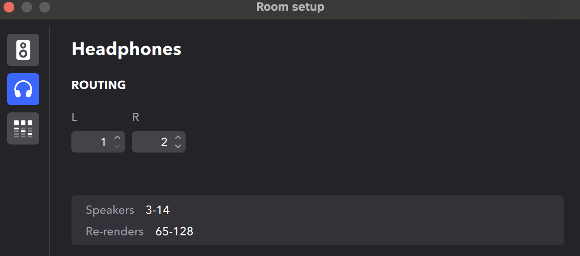Click the R channel number field
580x256 pixels.
tap(159, 142)
